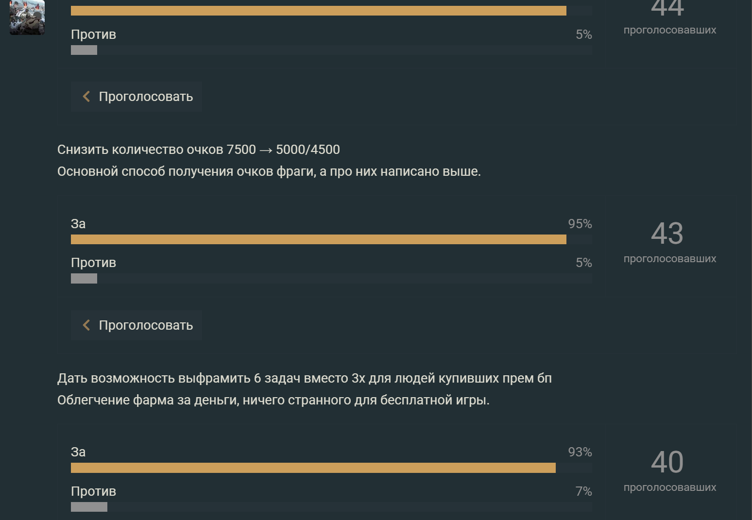Click the 44 проголосовавших voter count
Viewport: 752px width, 520px height.
(x=669, y=18)
